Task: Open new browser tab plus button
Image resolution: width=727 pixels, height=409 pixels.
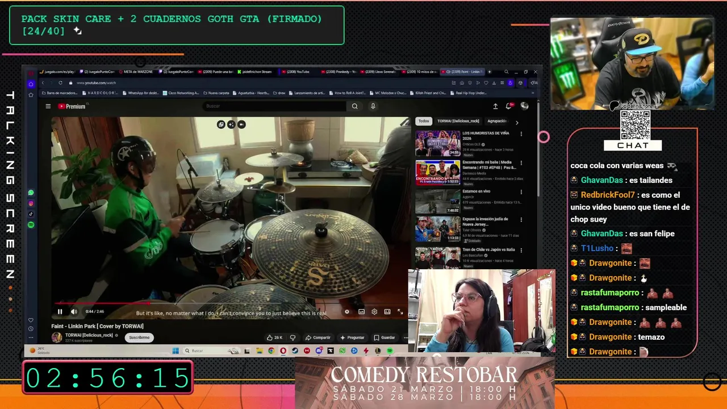Action: click(490, 72)
